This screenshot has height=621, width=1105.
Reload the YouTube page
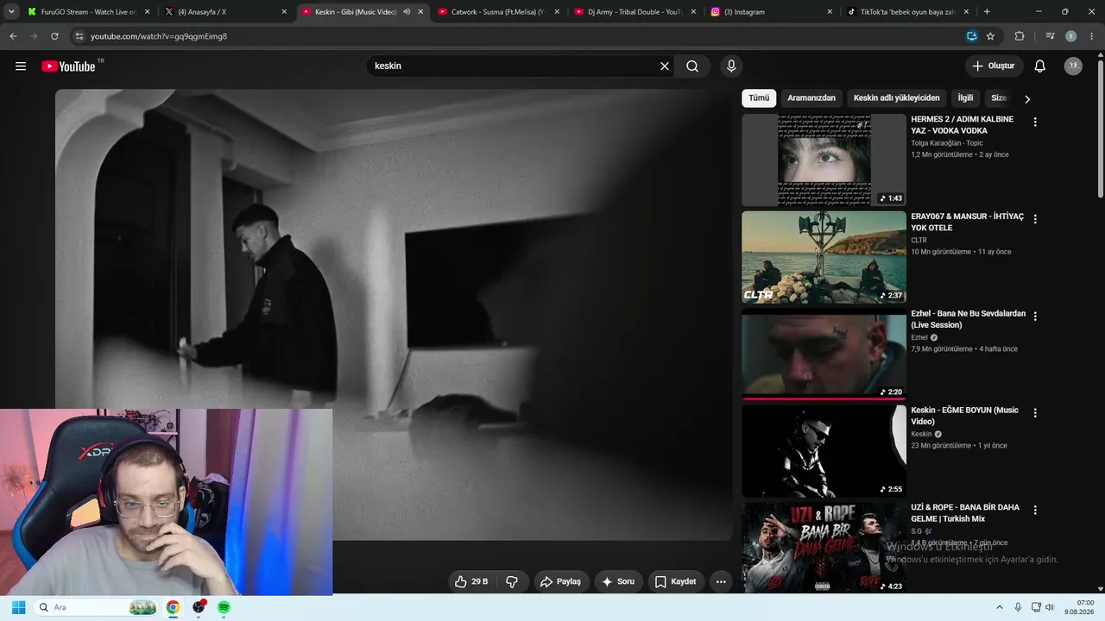[x=54, y=36]
